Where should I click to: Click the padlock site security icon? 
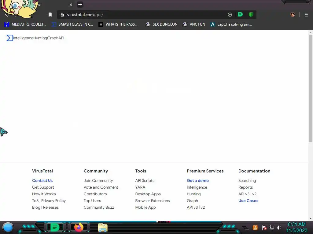point(62,15)
